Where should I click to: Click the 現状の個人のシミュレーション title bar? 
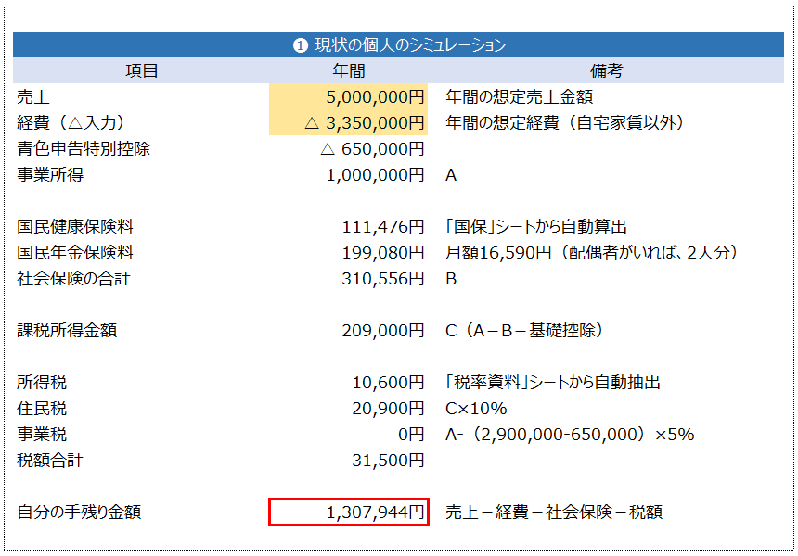399,44
